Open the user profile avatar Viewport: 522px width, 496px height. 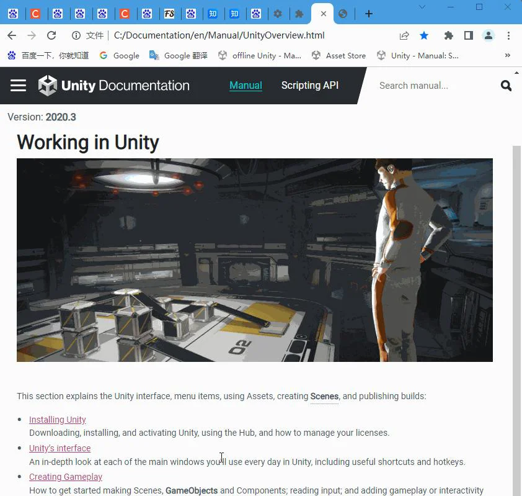tap(489, 35)
